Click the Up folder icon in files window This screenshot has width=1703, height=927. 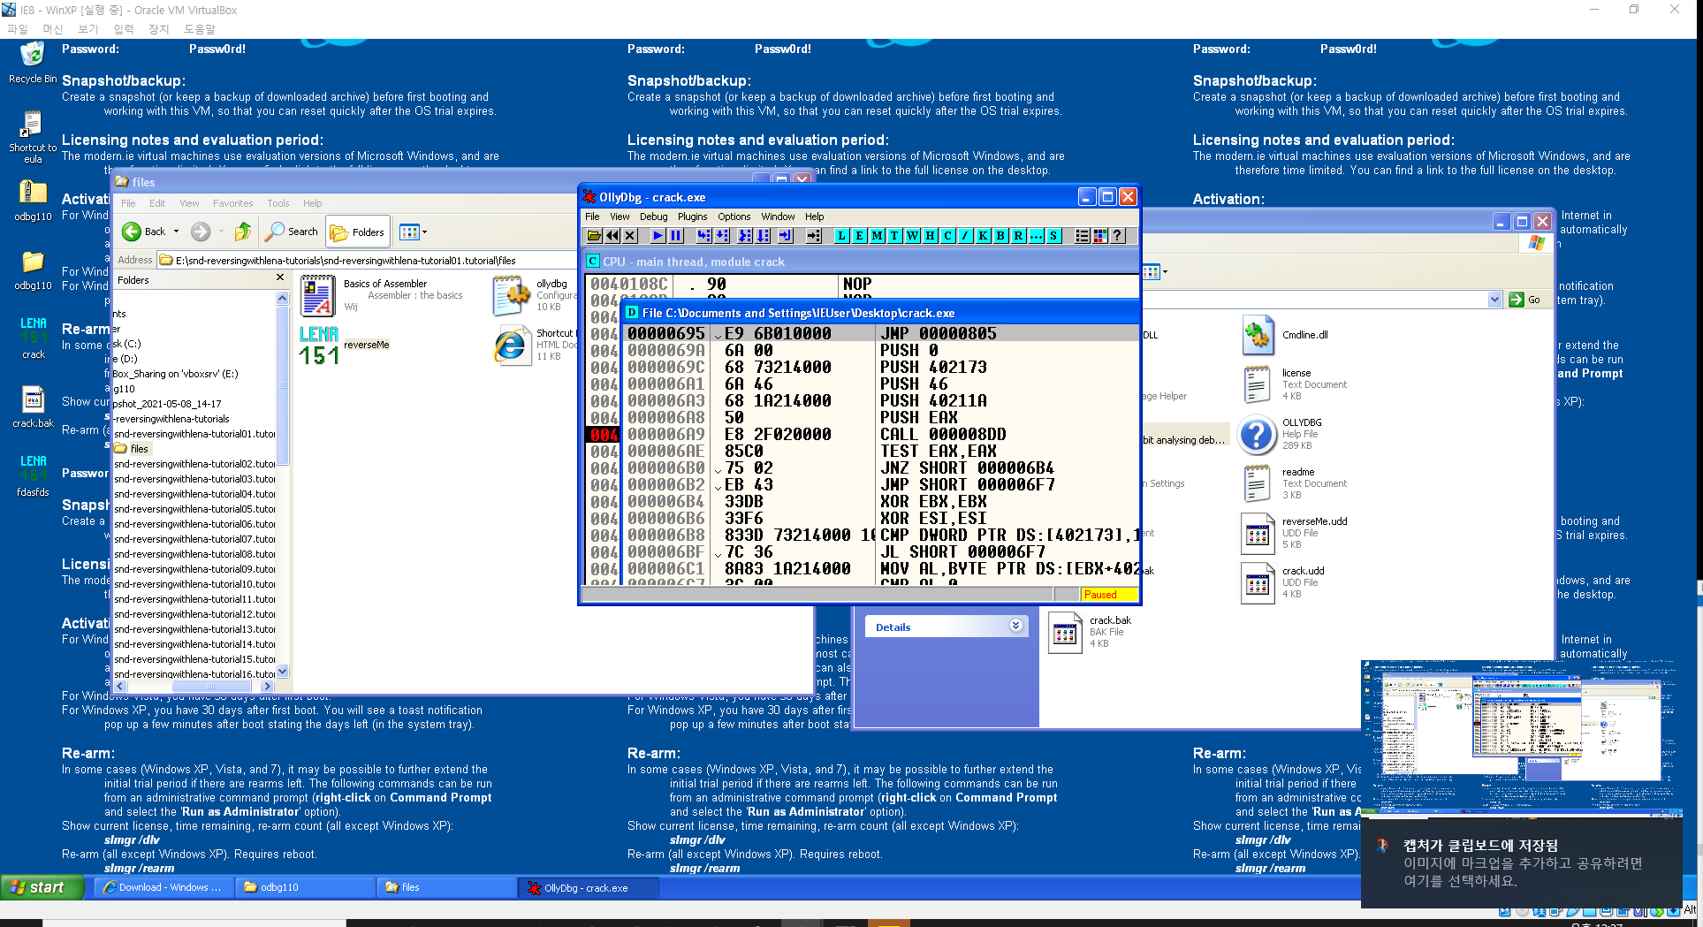click(242, 232)
